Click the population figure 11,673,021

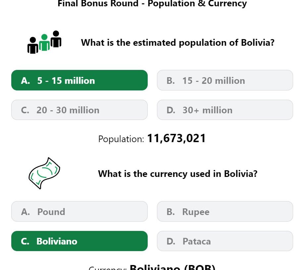tap(177, 138)
